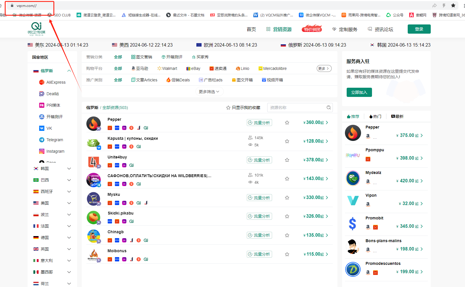Show 更多 shopping platforms
Screen dimensions: 465x287
[324, 68]
